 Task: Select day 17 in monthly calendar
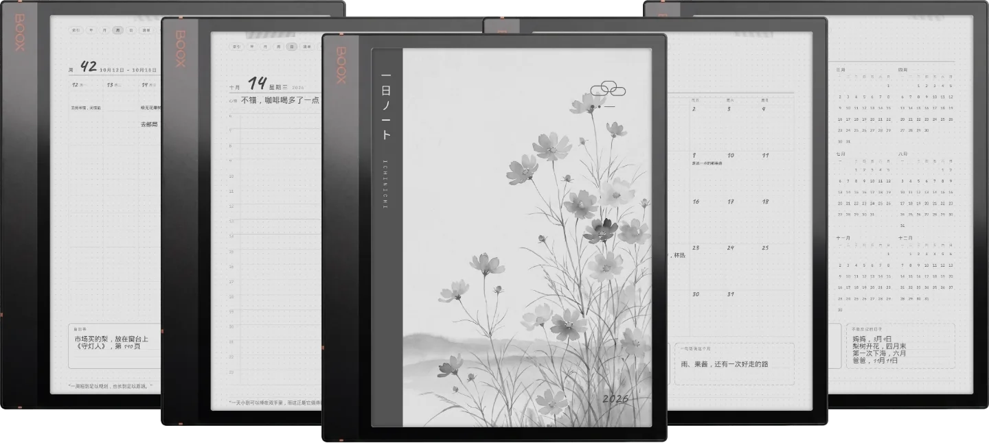[731, 202]
